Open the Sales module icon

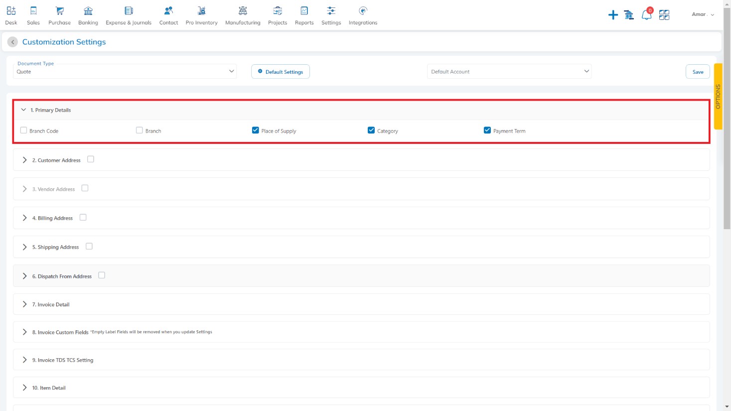coord(33,11)
